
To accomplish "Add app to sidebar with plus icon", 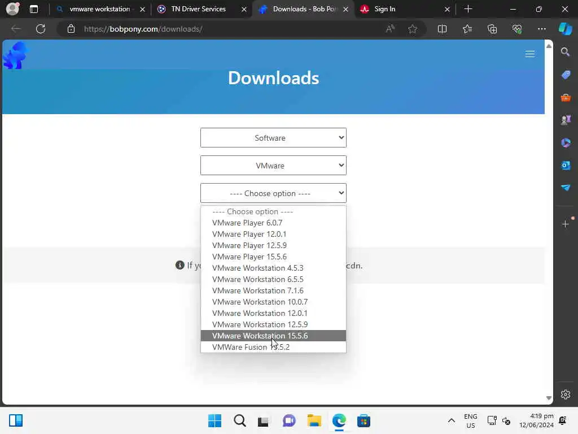I will point(566,224).
